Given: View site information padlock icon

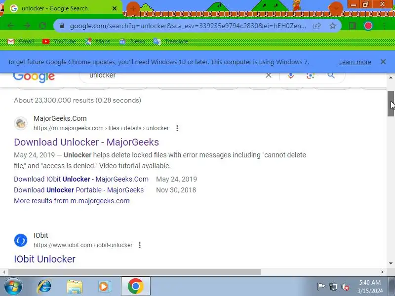Looking at the screenshot, I should pyautogui.click(x=62, y=26).
